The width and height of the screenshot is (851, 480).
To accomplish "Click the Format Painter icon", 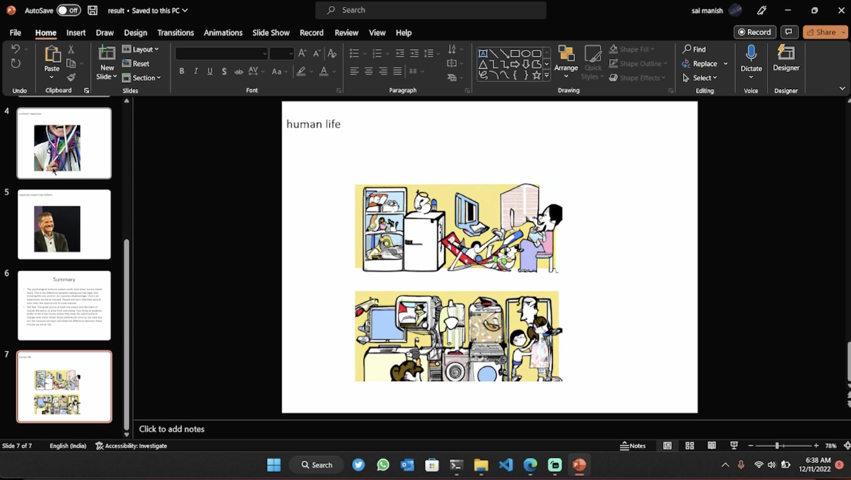I will tap(71, 78).
